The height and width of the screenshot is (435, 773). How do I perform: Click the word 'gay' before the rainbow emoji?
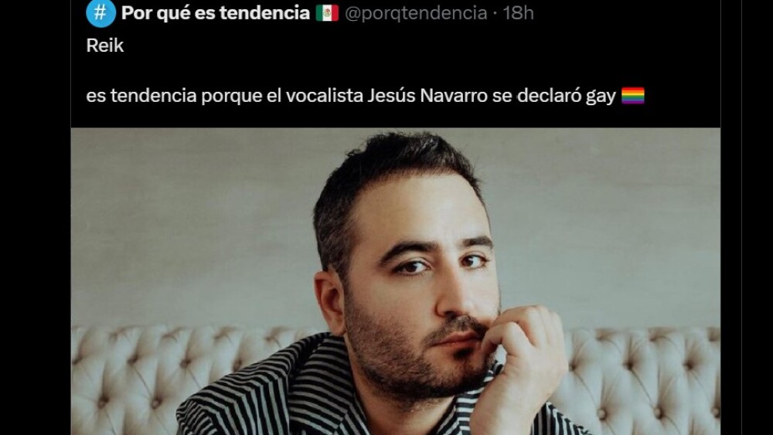point(601,97)
